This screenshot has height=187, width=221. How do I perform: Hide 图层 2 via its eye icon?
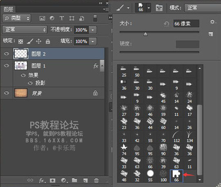coord(7,54)
